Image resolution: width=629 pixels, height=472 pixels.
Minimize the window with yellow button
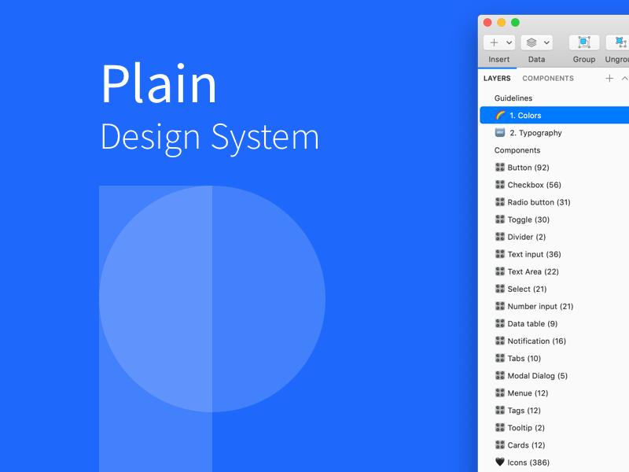click(x=502, y=23)
